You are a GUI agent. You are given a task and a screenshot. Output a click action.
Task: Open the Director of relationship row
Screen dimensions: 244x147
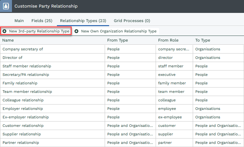tap(122, 58)
